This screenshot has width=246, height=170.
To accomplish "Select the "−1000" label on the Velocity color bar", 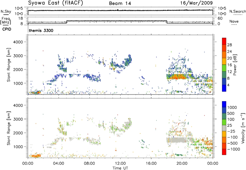I will click(x=233, y=149).
